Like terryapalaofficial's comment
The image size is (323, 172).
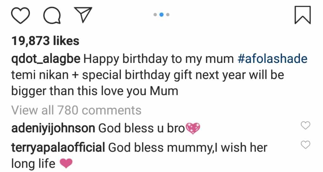coord(305,145)
